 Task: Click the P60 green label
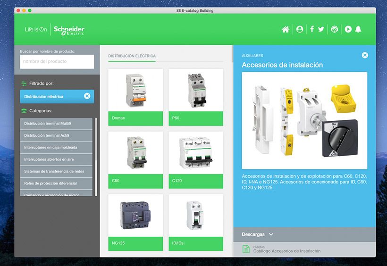point(196,118)
